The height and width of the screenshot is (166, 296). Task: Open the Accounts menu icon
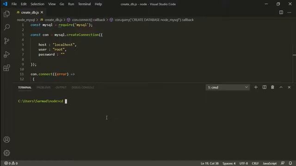[6, 139]
